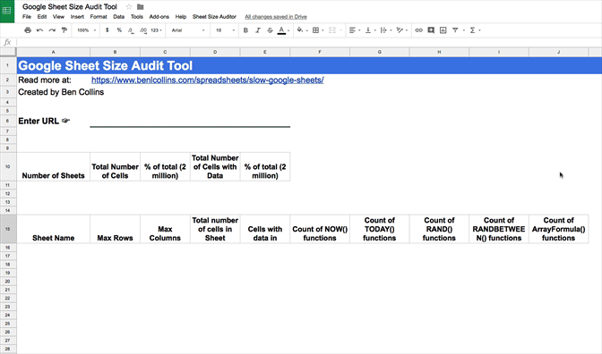Click the Redo arrow
This screenshot has width=602, height=354.
[x=52, y=30]
